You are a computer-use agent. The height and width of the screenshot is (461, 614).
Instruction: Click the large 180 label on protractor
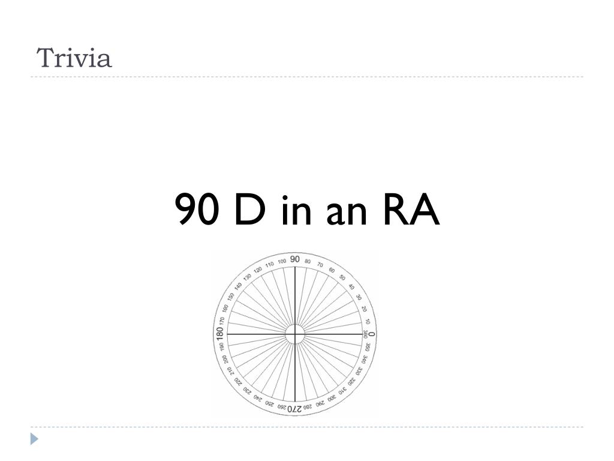click(219, 334)
